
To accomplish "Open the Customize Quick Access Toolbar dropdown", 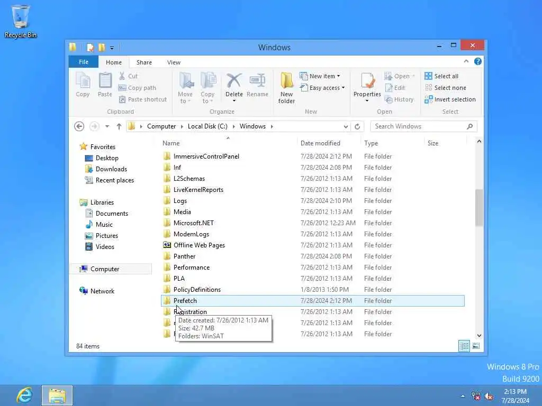I will coord(112,48).
